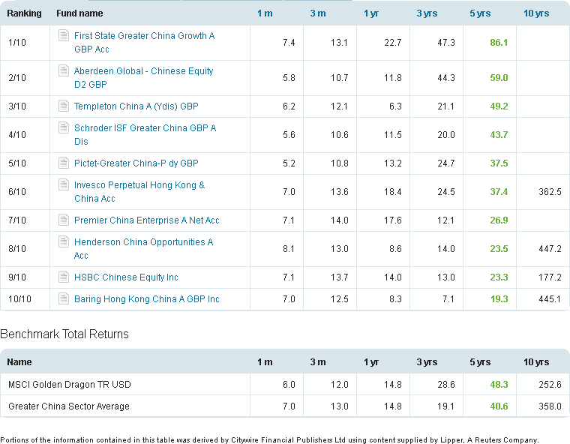
Task: Select 10 yrs value 362.5 for Invesco Perpetual
Action: click(550, 192)
